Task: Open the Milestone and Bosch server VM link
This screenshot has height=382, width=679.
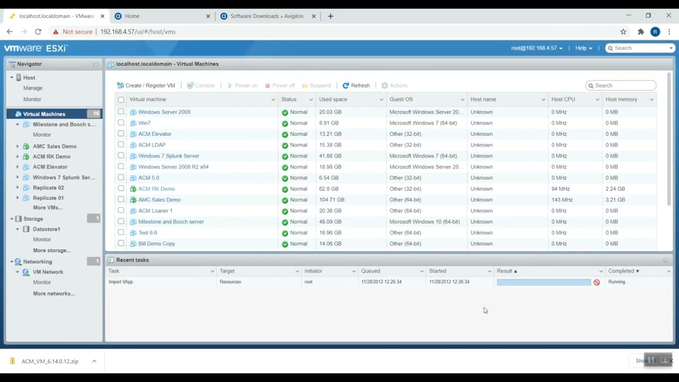Action: pyautogui.click(x=171, y=222)
